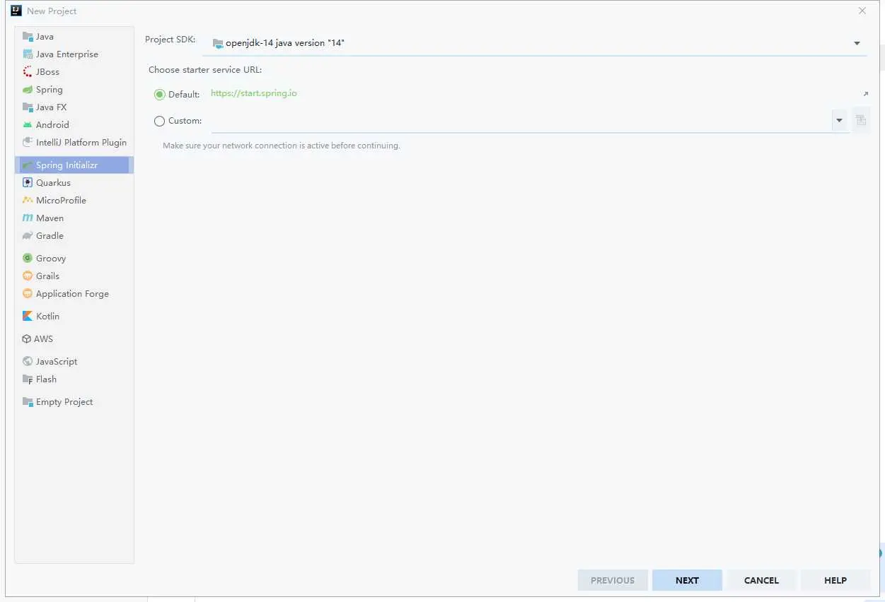Click the Gradle elephant icon
The image size is (885, 602).
28,236
